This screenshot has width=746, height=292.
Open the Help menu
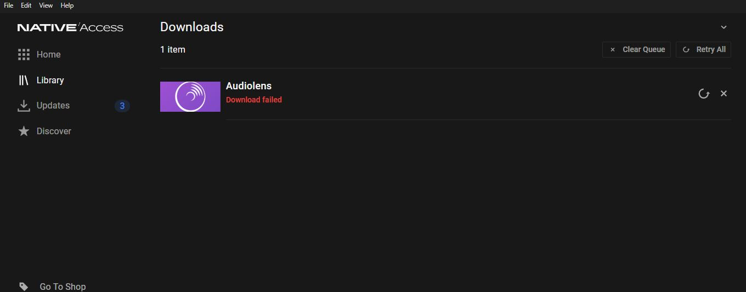pyautogui.click(x=67, y=5)
